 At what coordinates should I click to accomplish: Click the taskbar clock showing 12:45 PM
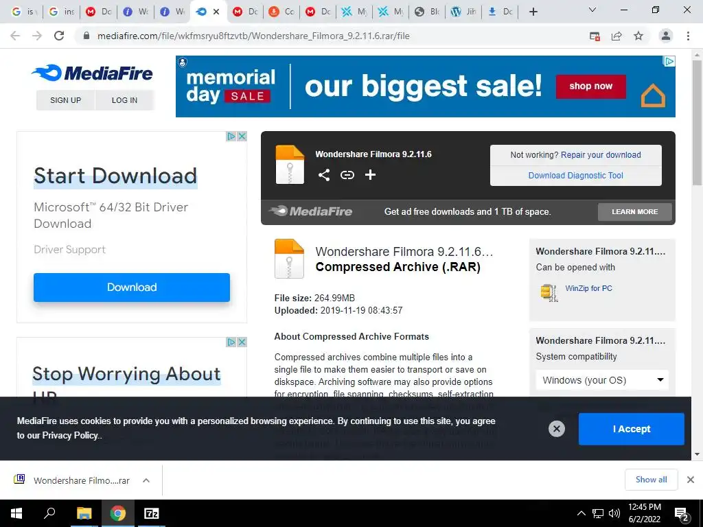click(x=644, y=513)
